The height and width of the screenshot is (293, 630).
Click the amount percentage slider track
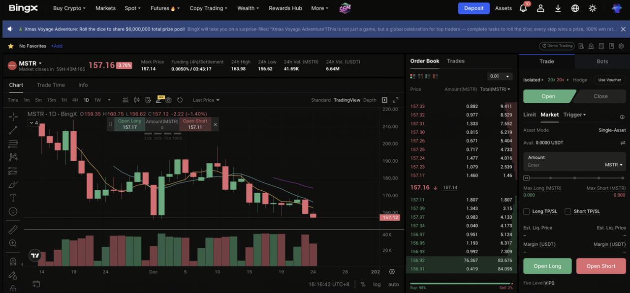click(x=574, y=178)
